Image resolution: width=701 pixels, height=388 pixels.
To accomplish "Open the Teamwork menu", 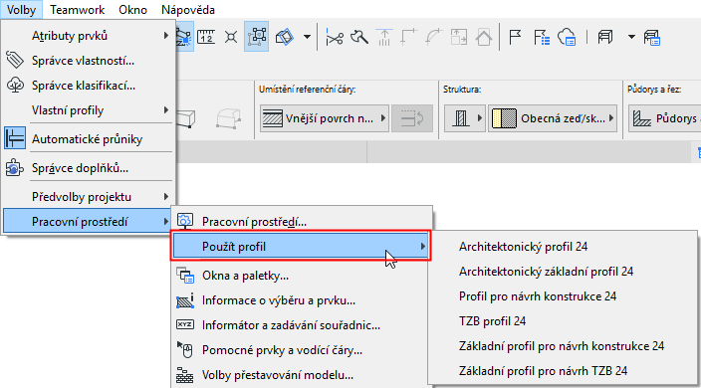I will click(77, 9).
